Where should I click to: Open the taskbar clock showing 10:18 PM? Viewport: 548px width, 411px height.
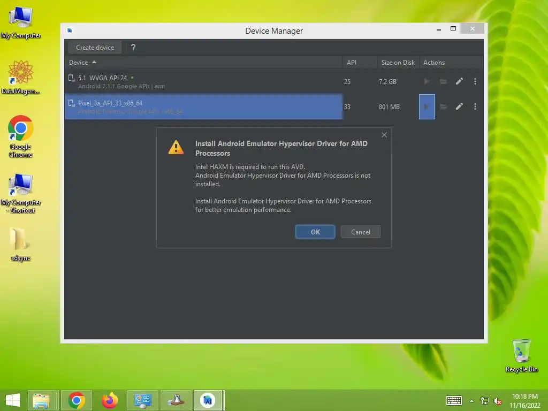click(524, 401)
